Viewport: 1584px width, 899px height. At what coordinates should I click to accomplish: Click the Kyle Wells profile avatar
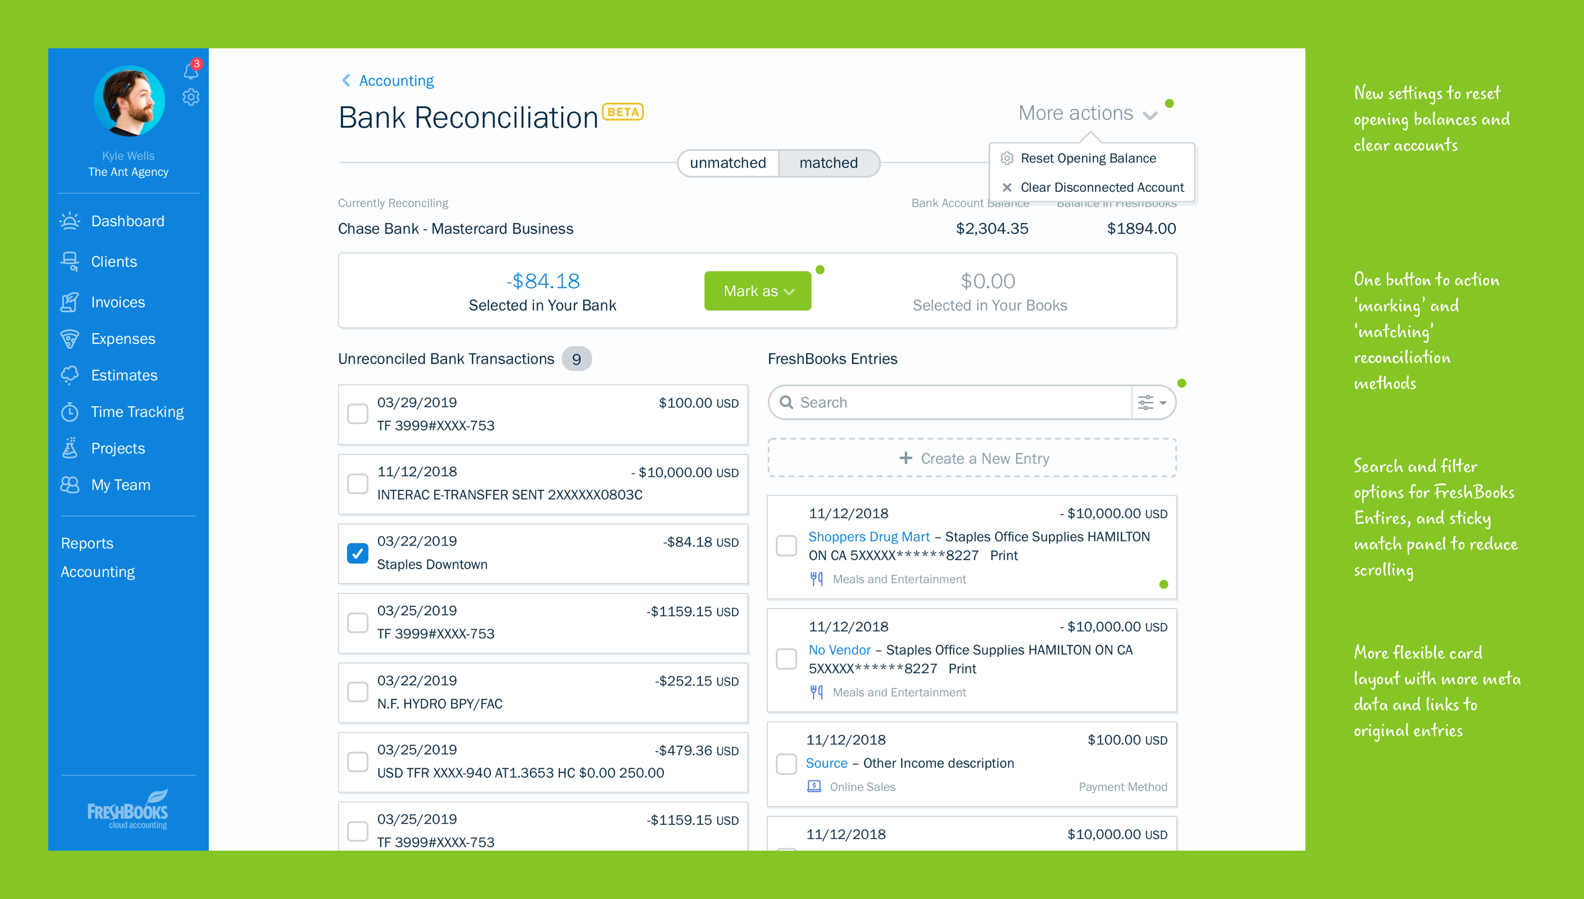click(x=129, y=101)
